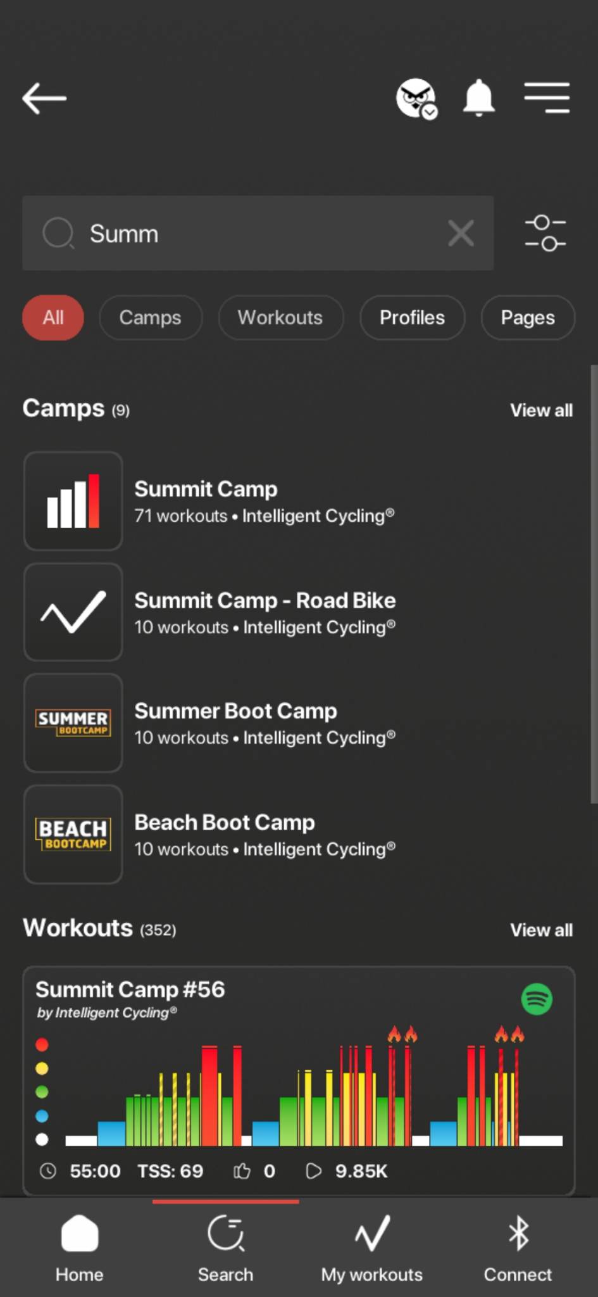The image size is (598, 1297).
Task: Open search filter sliders icon
Action: click(545, 233)
